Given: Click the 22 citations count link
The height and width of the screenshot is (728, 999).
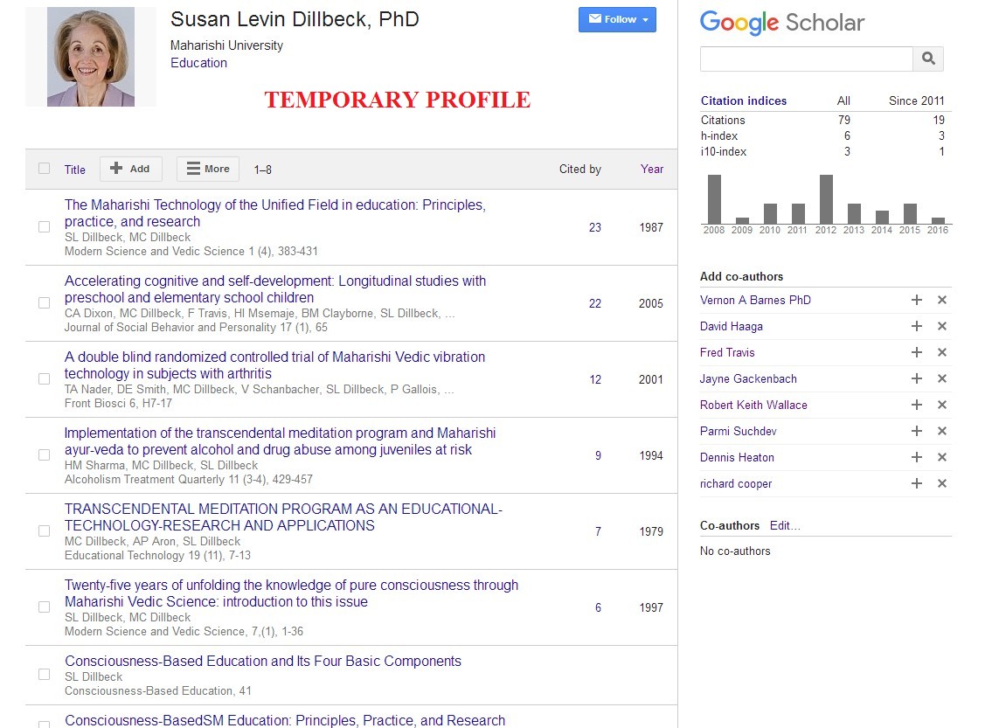Looking at the screenshot, I should point(595,303).
